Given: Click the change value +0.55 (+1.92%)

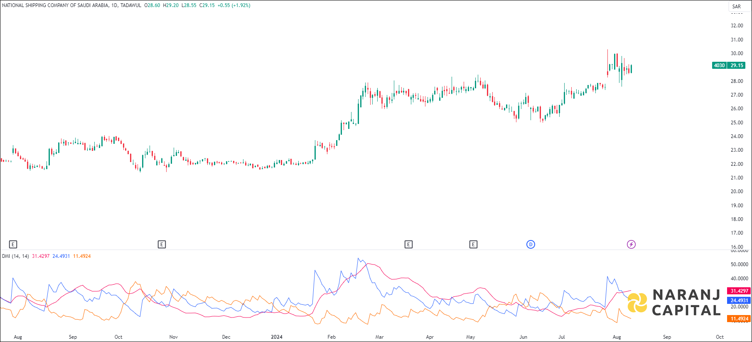Looking at the screenshot, I should (234, 5).
